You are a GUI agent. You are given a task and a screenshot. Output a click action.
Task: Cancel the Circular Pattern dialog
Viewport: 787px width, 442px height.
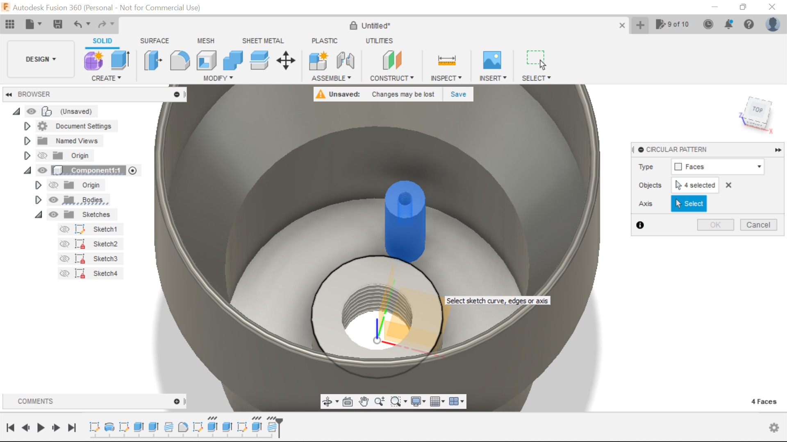coord(758,225)
